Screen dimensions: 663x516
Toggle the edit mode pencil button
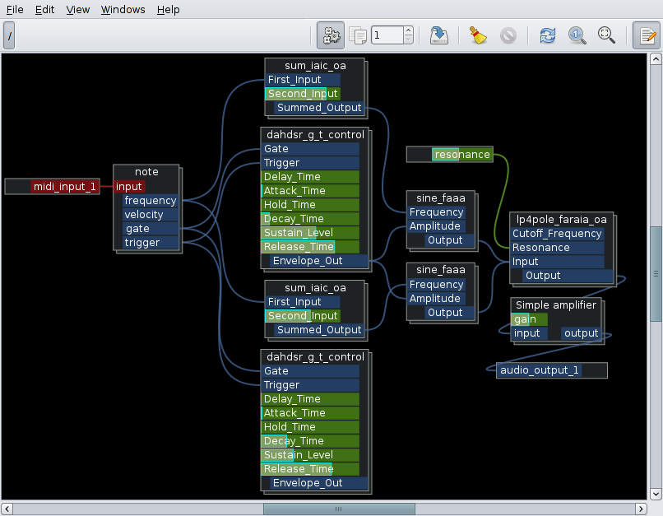point(647,35)
